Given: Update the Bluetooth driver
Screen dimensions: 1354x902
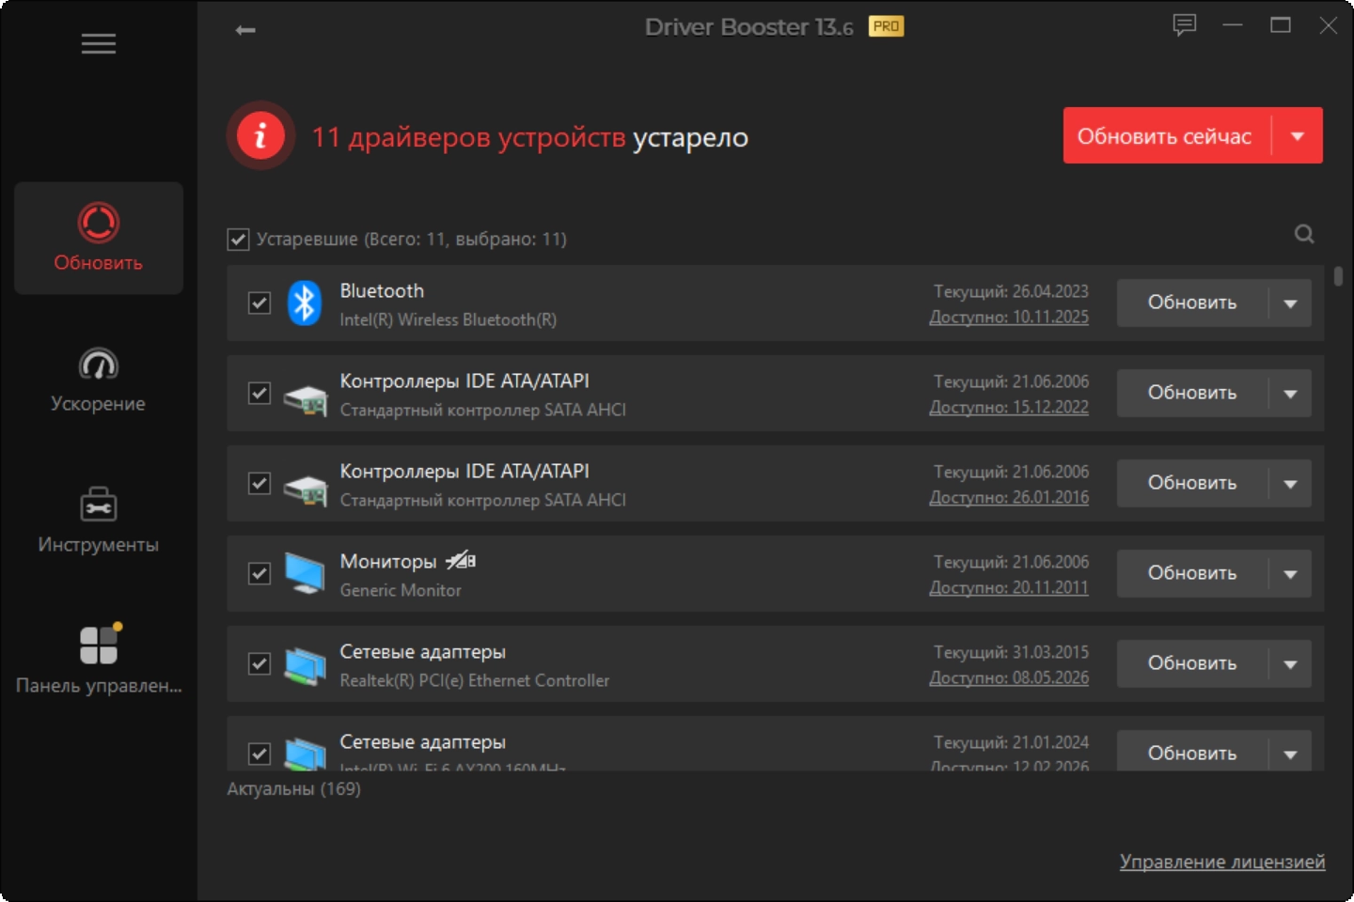Looking at the screenshot, I should [x=1192, y=303].
